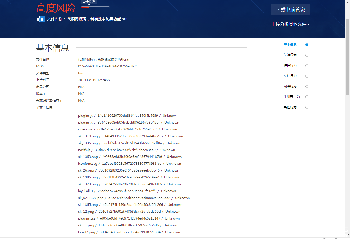Click the circle marker next to 关键行为
Screen dimensions: 350x239
tap(307, 55)
